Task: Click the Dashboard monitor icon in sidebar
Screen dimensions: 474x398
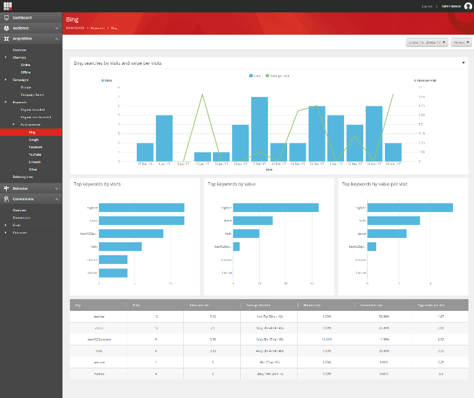Action: (6, 18)
